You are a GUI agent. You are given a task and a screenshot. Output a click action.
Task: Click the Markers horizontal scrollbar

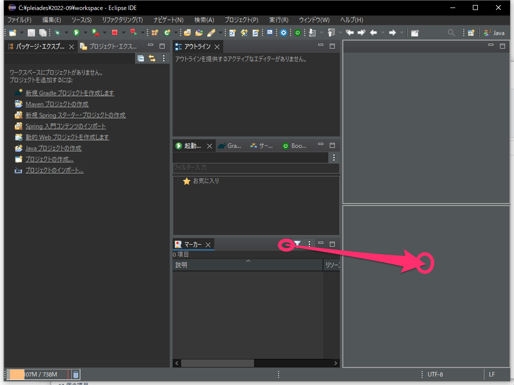coord(217,363)
